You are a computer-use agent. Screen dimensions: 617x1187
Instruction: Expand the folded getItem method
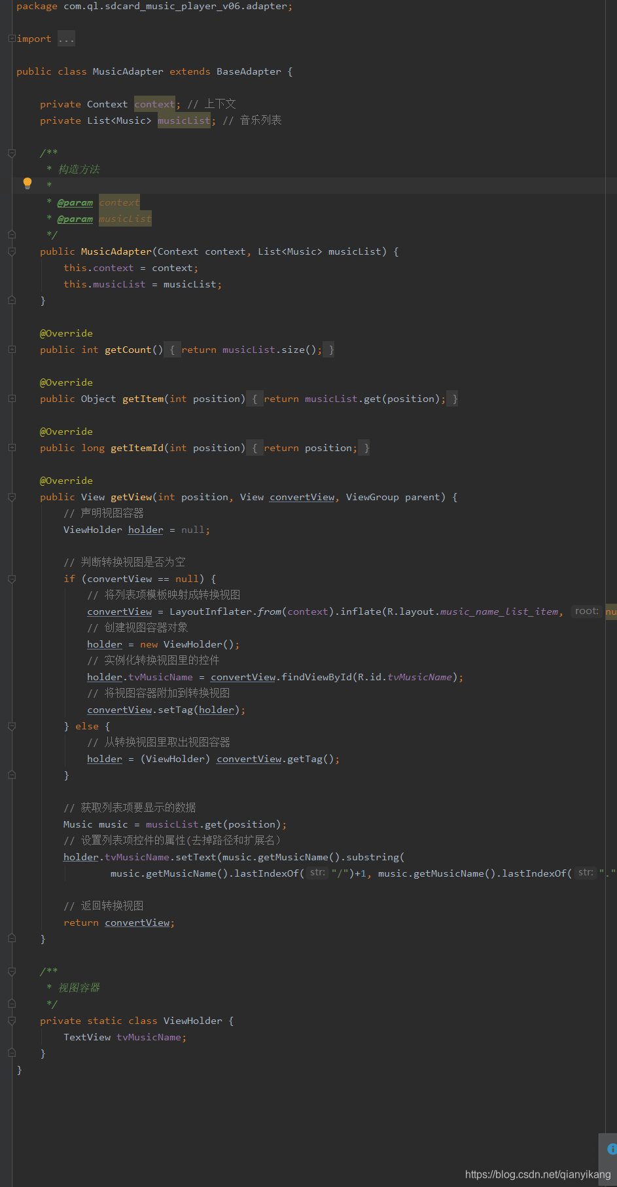[x=12, y=399]
